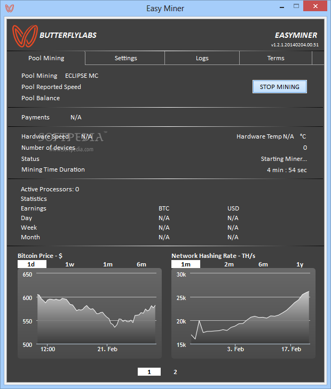Go to chart page 2
The width and height of the screenshot is (331, 389).
175,372
